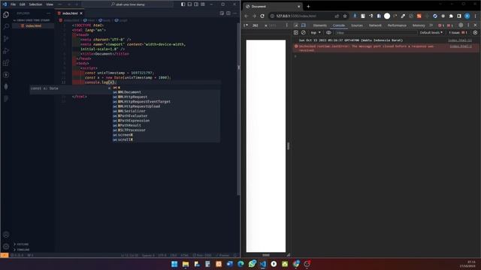Open Chrome extensions puzzle icon
This screenshot has width=481, height=270.
[451, 16]
